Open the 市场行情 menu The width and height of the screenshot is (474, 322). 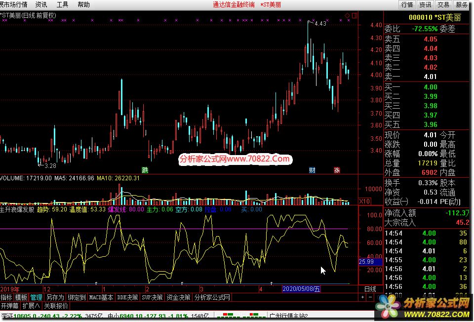coord(14,4)
